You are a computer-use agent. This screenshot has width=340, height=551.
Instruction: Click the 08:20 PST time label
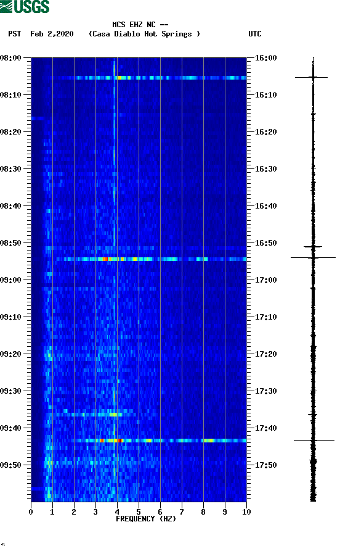tap(11, 132)
